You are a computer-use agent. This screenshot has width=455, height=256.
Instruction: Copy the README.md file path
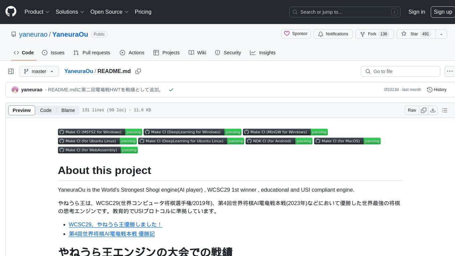pyautogui.click(x=138, y=71)
